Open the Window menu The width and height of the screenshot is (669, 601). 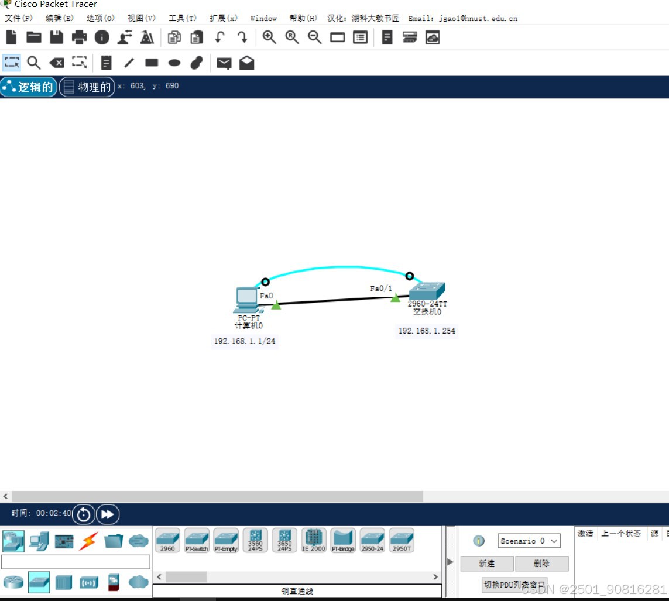[x=263, y=18]
